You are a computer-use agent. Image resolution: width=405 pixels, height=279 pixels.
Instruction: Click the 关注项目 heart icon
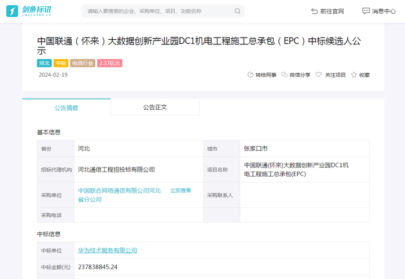pos(318,75)
